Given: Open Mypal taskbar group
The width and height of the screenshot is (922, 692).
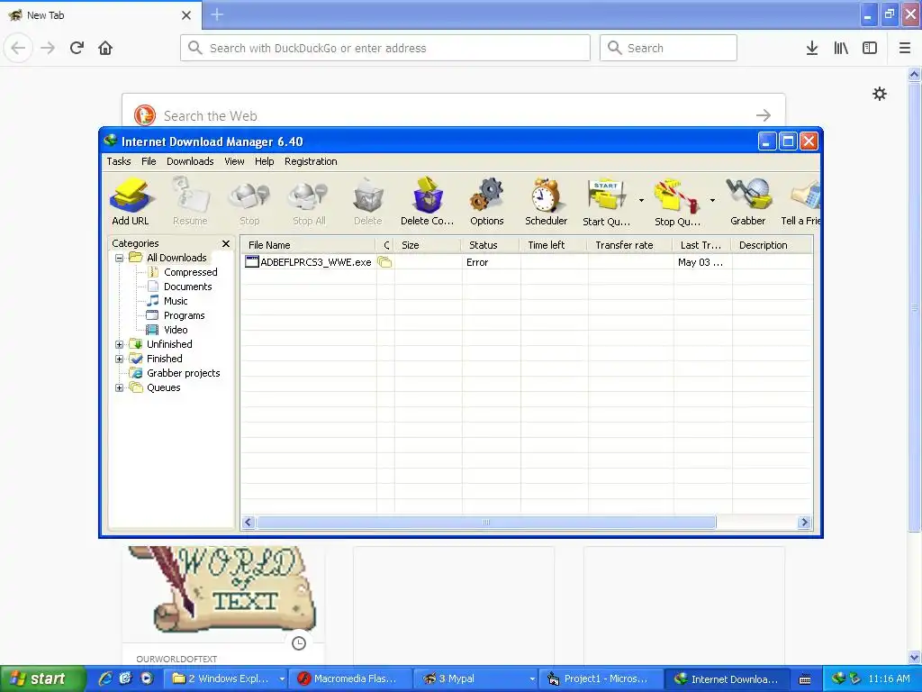Looking at the screenshot, I should point(478,679).
